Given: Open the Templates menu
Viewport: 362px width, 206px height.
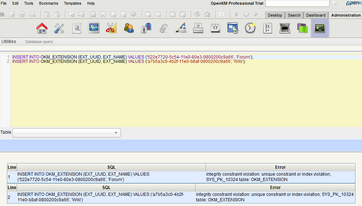Looking at the screenshot, I should [73, 3].
